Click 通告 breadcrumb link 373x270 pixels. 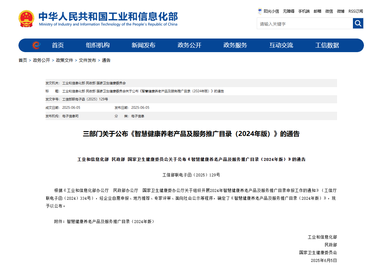tap(106, 61)
